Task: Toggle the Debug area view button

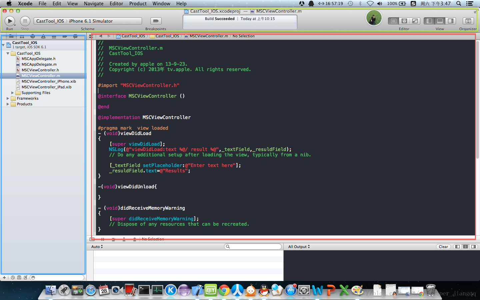Action: 440,21
